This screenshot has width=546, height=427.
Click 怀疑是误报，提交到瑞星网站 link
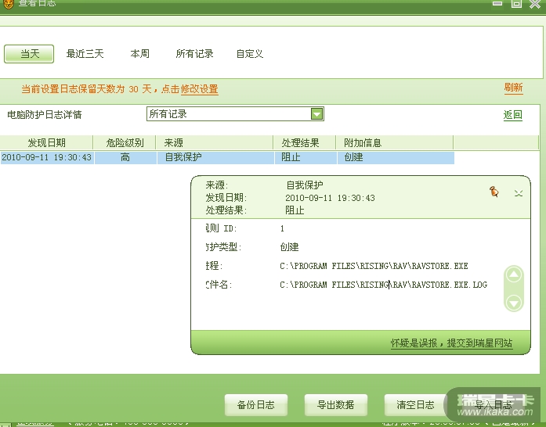tap(451, 343)
